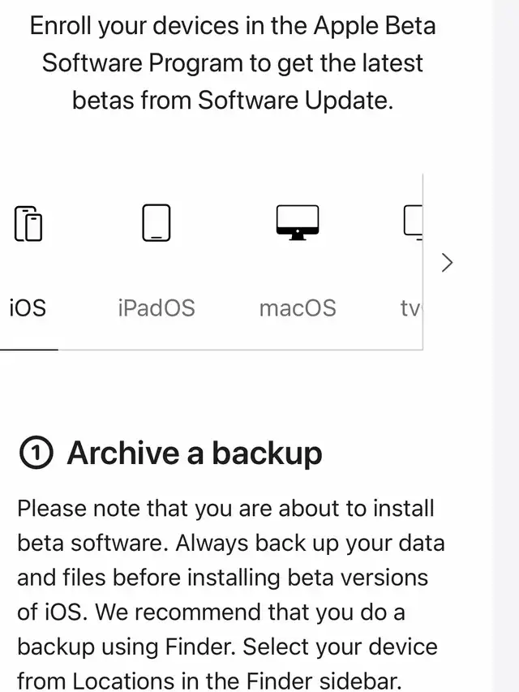Open the macOS tab
Viewport: 519px width, 692px height.
298,308
